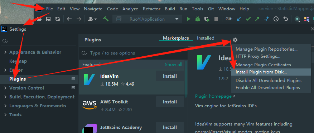Select Disable All Downloaded Plugins
This screenshot has height=133, width=314.
(271, 81)
